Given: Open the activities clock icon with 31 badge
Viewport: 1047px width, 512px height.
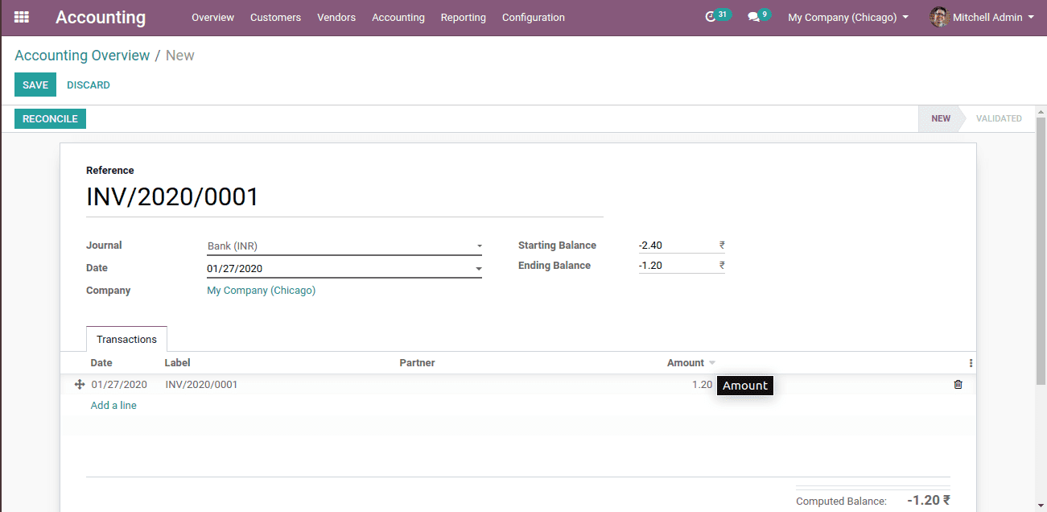Looking at the screenshot, I should pyautogui.click(x=716, y=16).
